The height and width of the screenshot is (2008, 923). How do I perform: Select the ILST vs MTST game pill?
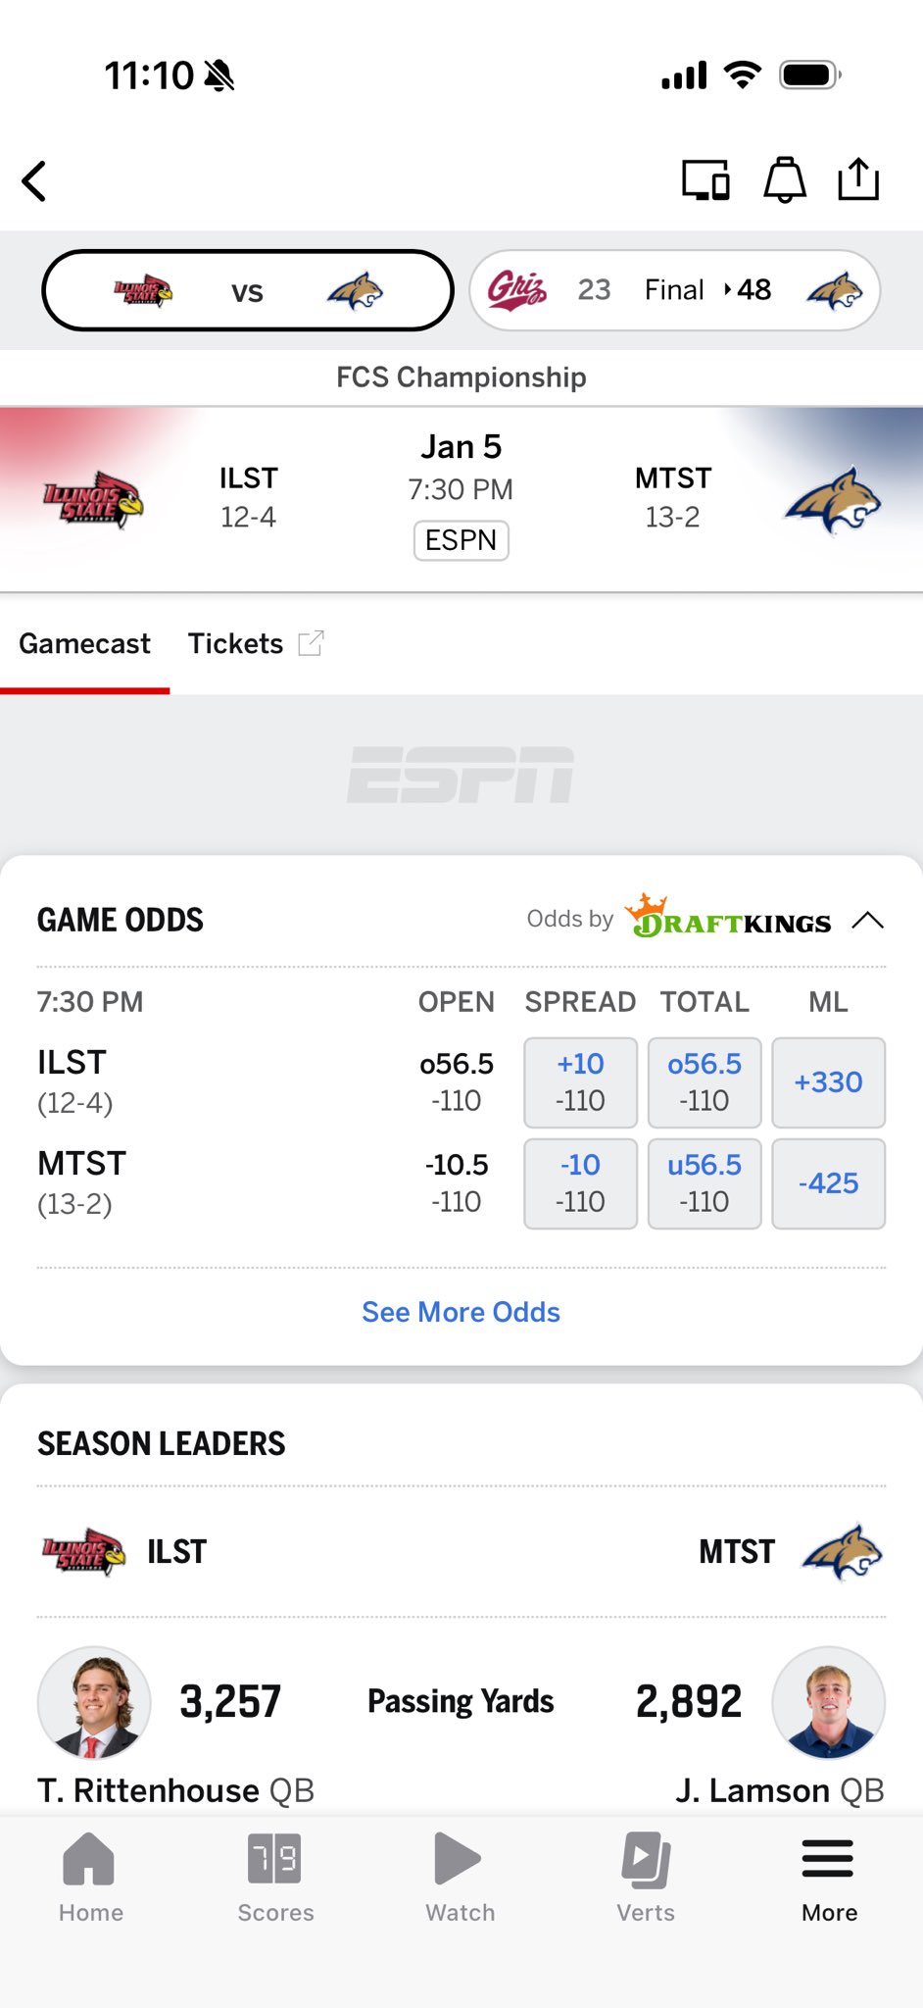tap(248, 290)
